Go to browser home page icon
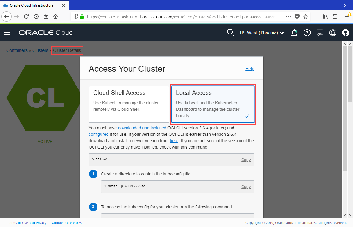 56,17
